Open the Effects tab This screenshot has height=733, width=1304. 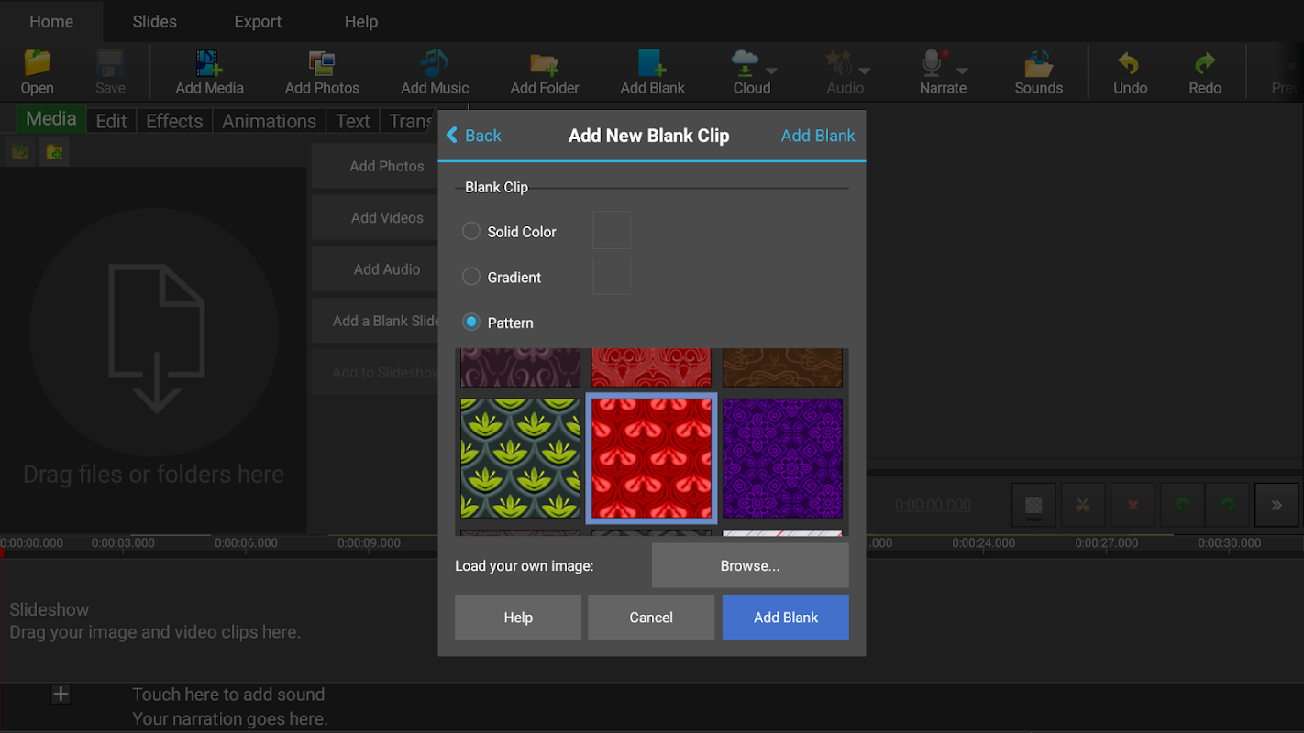(x=174, y=121)
